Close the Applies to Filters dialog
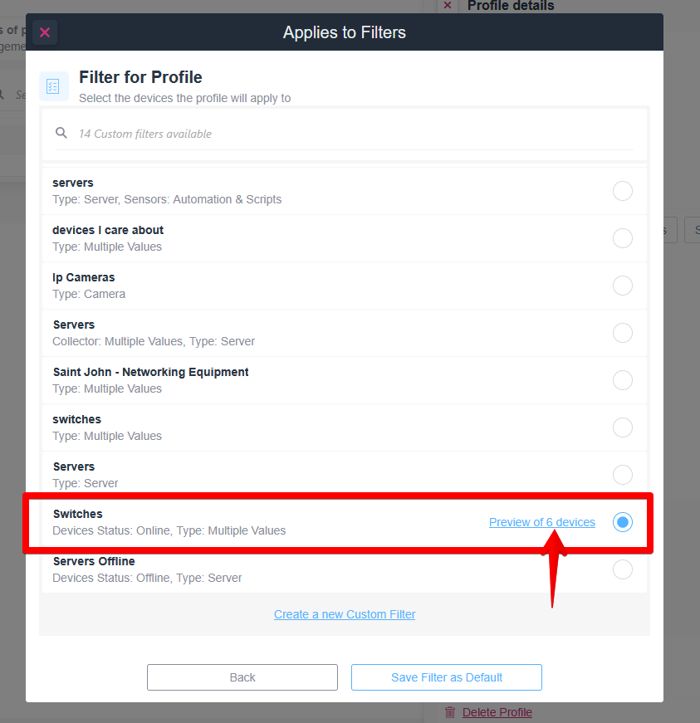This screenshot has height=723, width=700. coord(45,32)
